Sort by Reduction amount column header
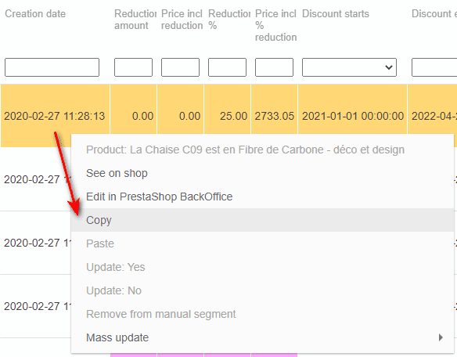 tap(135, 20)
